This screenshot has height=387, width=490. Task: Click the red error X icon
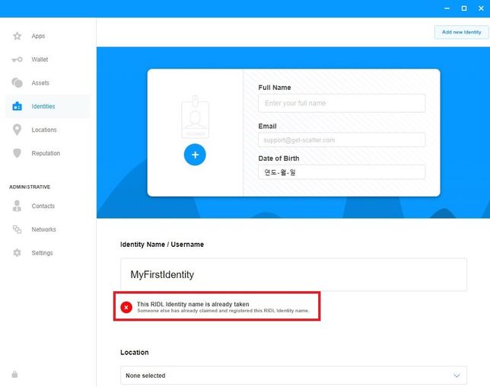point(126,307)
